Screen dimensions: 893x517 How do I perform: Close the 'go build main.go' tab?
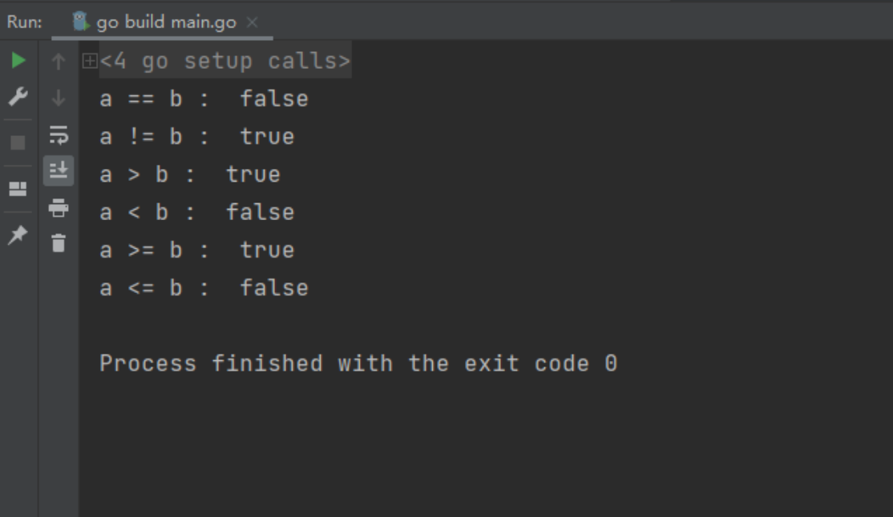click(x=253, y=22)
